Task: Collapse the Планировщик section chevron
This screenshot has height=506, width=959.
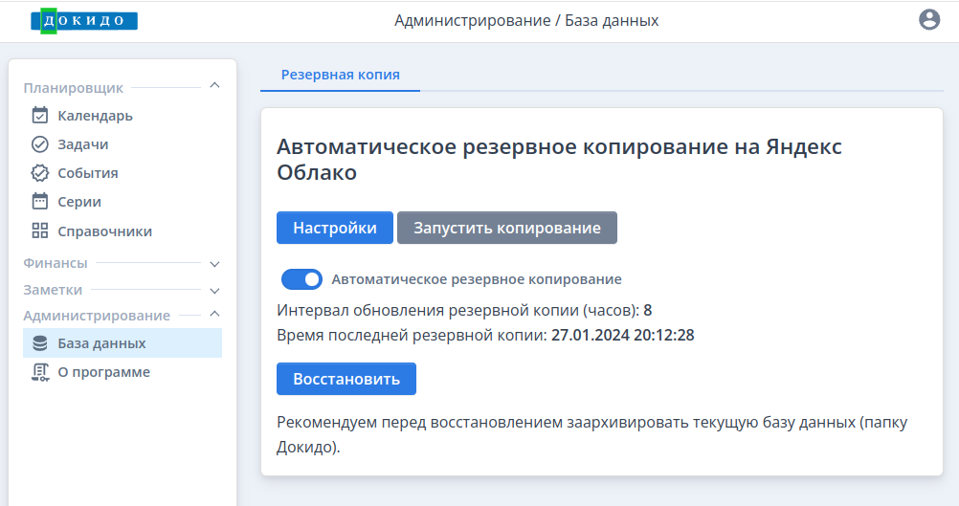Action: point(214,85)
